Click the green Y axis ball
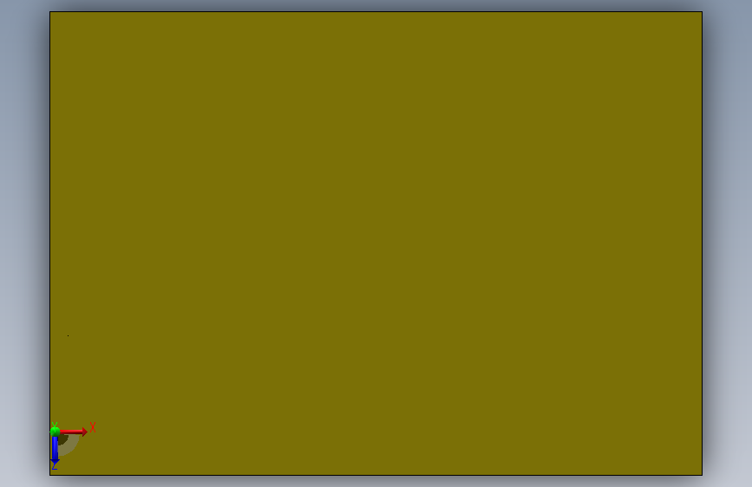 [x=55, y=432]
